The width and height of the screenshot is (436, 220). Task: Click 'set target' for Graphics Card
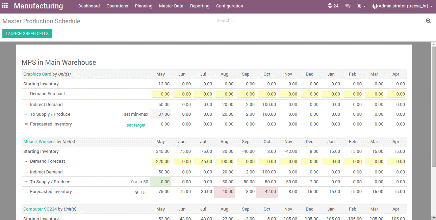[136, 125]
